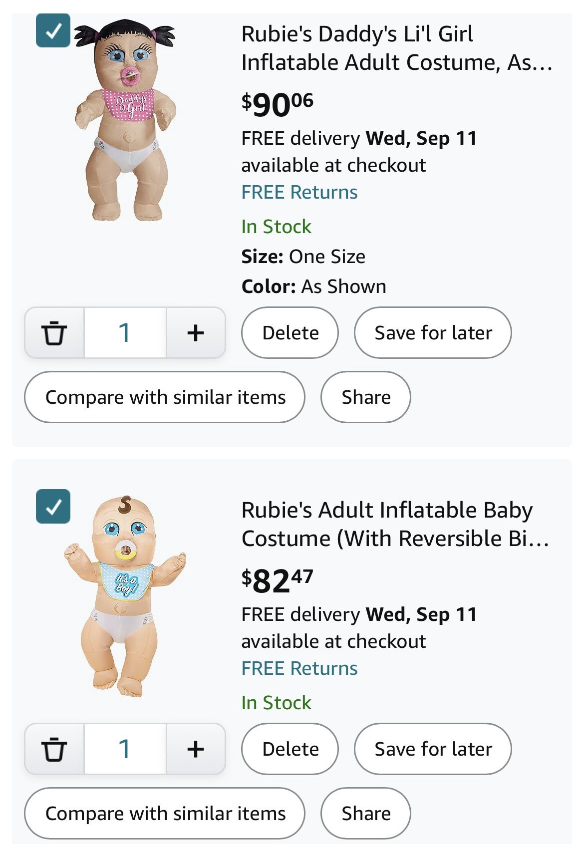The width and height of the screenshot is (584, 844).
Task: Click trash icon for Daddy's Li'l Girl costume
Action: point(54,333)
